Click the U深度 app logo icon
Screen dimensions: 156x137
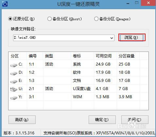point(5,4)
